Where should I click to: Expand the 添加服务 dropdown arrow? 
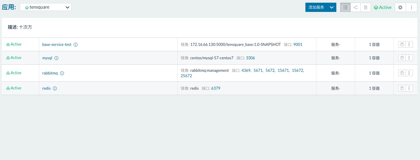(332, 7)
